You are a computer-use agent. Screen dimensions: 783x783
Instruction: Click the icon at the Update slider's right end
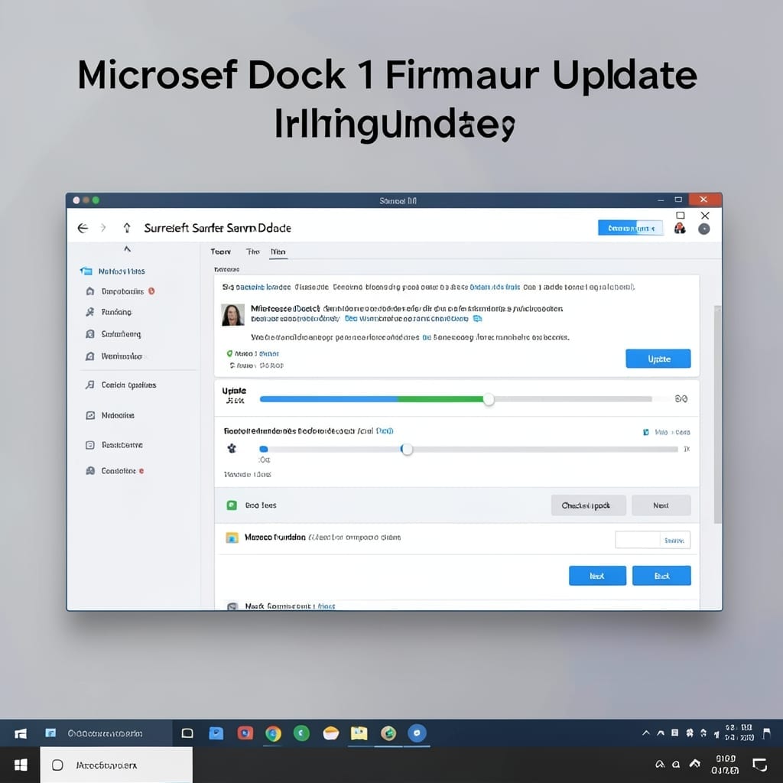681,398
